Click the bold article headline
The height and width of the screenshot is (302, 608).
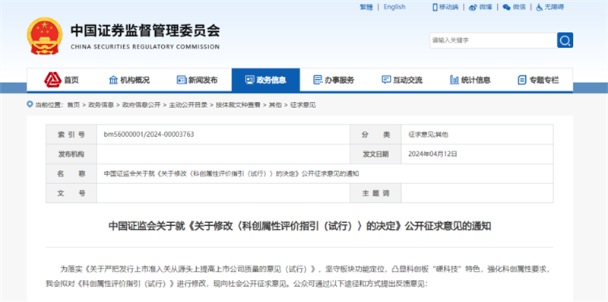pyautogui.click(x=299, y=226)
